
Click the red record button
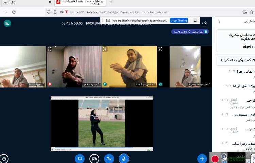click(215, 159)
